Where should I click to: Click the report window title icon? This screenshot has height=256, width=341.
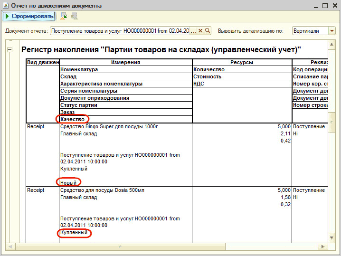(x=5, y=5)
